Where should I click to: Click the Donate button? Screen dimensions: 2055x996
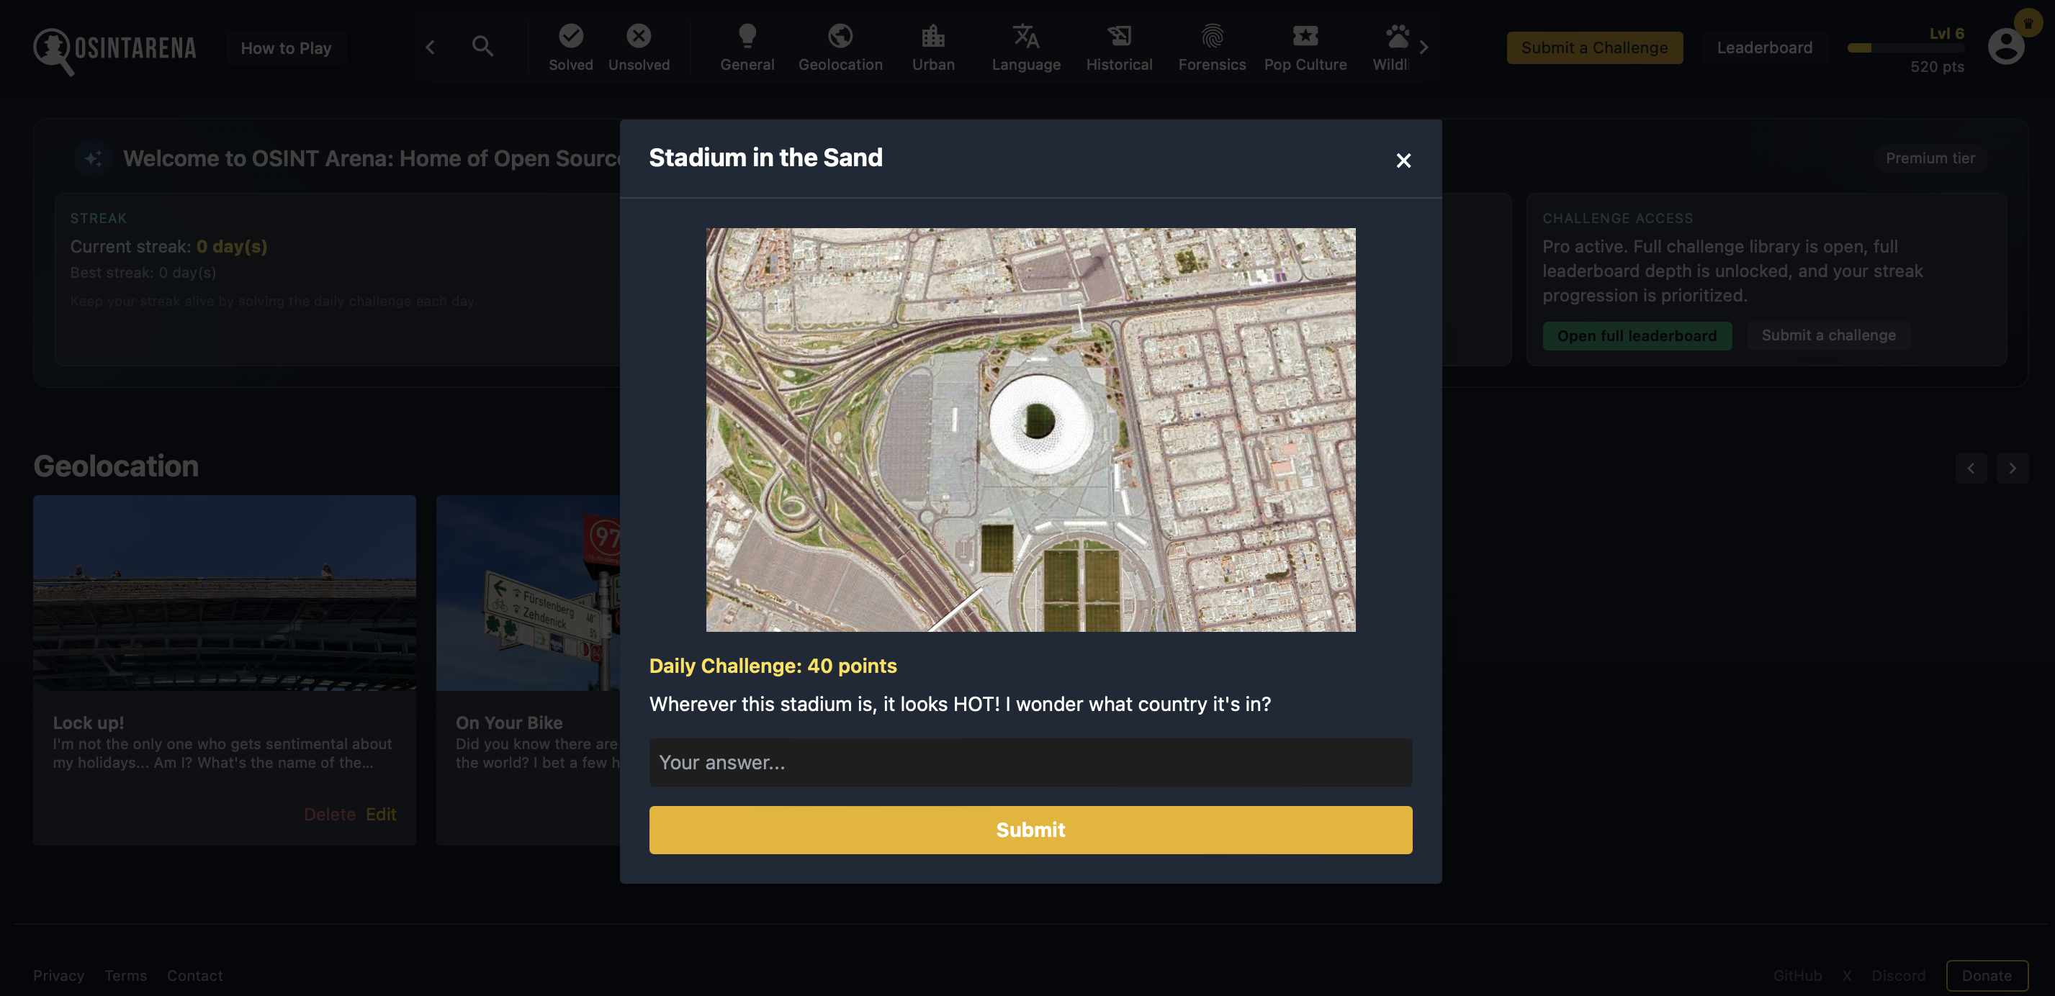coord(1987,975)
